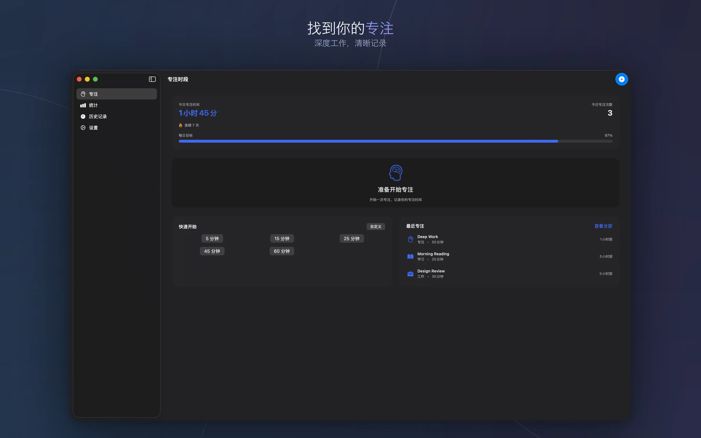Click the 专注时段 window title
This screenshot has height=438, width=701.
[x=178, y=79]
